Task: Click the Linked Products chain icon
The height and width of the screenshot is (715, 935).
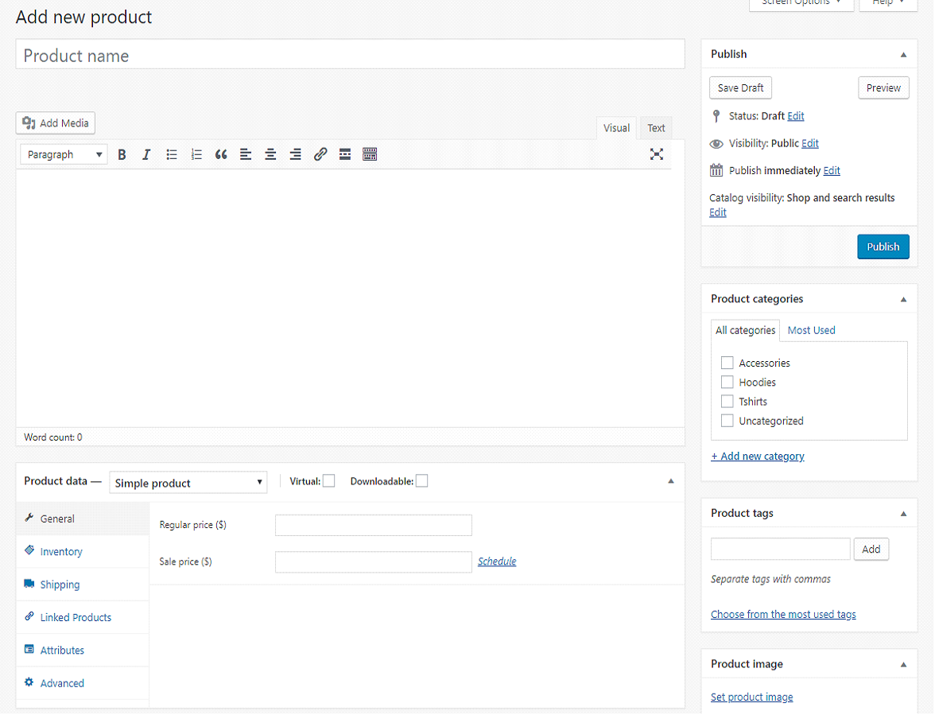Action: (29, 616)
